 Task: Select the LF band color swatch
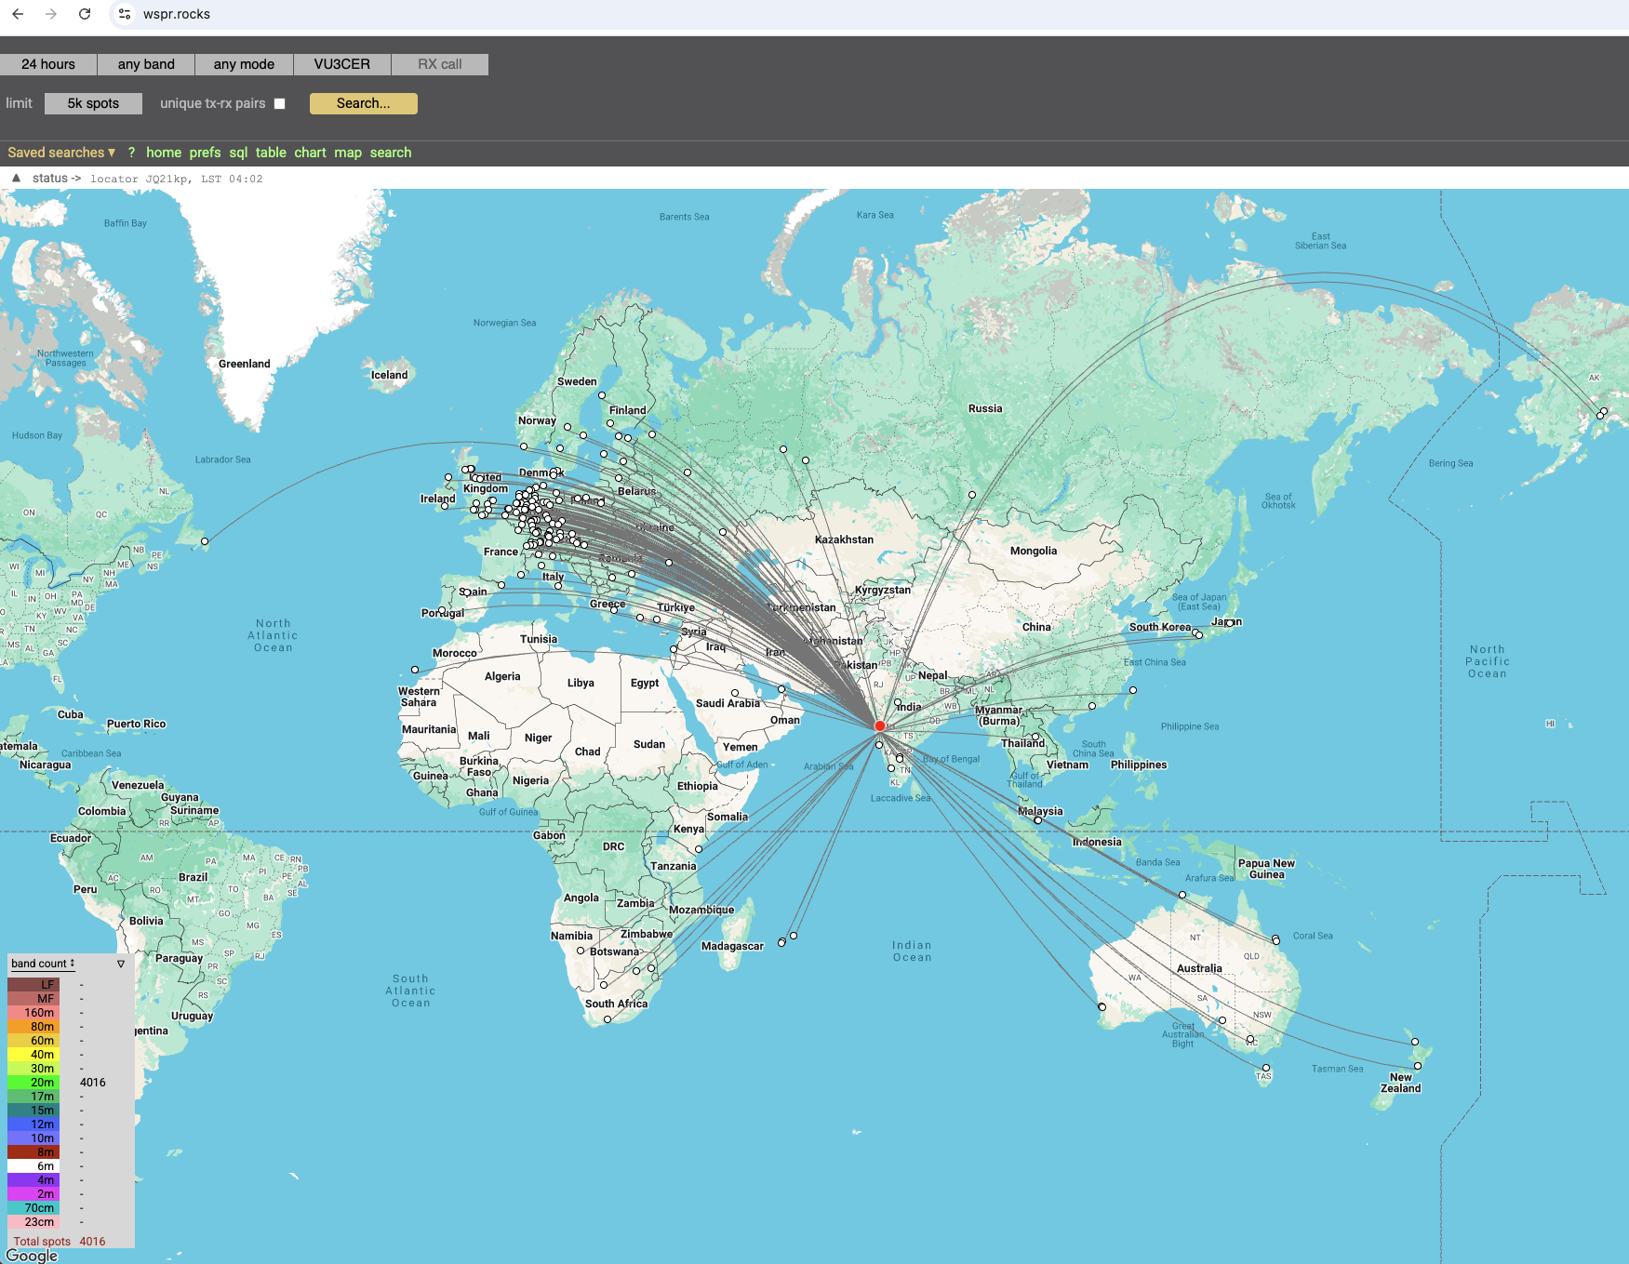click(x=33, y=985)
